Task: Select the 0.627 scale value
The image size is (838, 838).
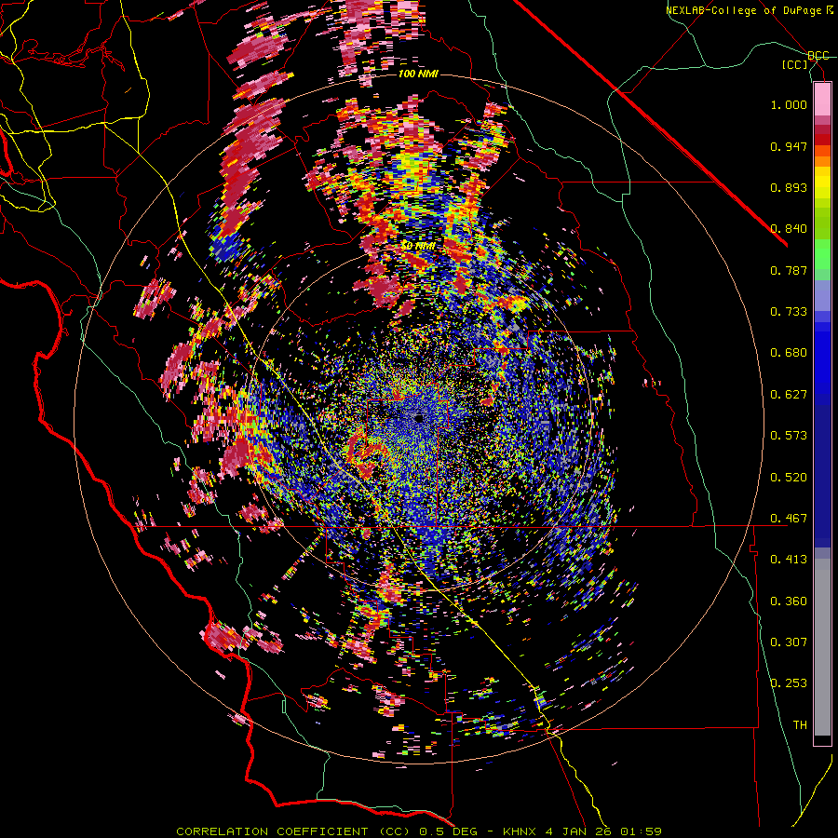Action: coord(789,395)
